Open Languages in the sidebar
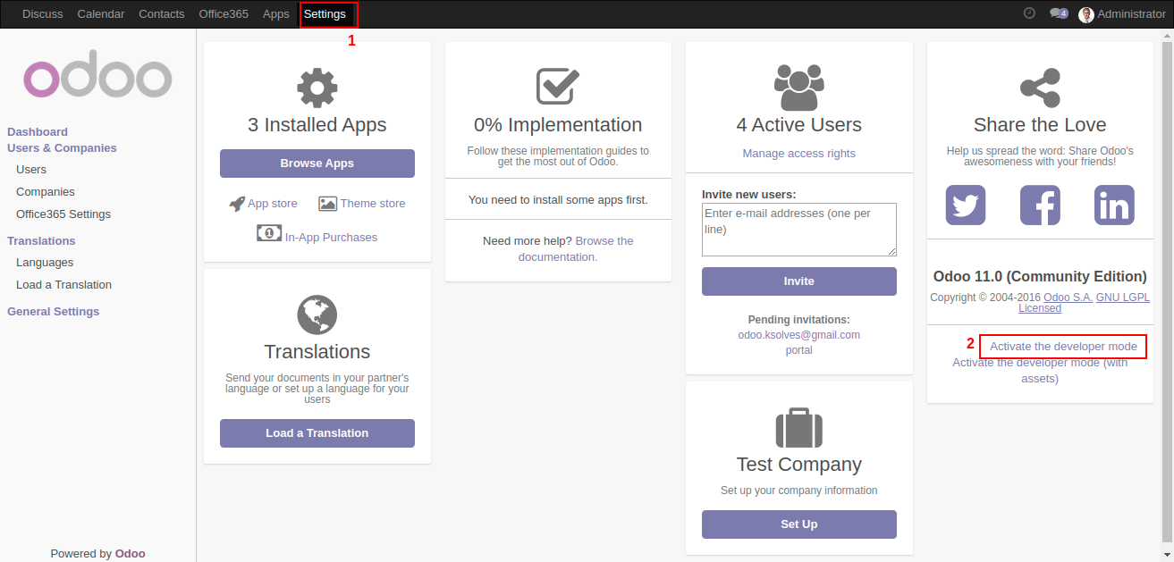Screen dimensions: 1174x562 tap(45, 262)
